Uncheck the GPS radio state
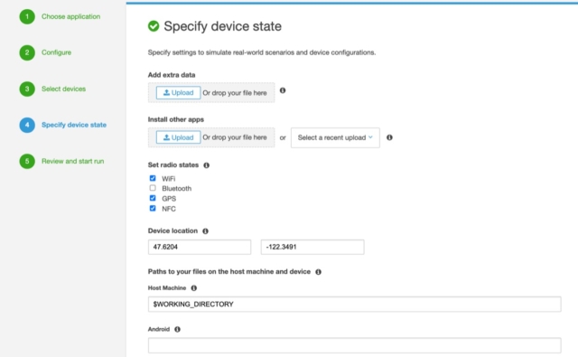This screenshot has height=357, width=578. pos(153,198)
